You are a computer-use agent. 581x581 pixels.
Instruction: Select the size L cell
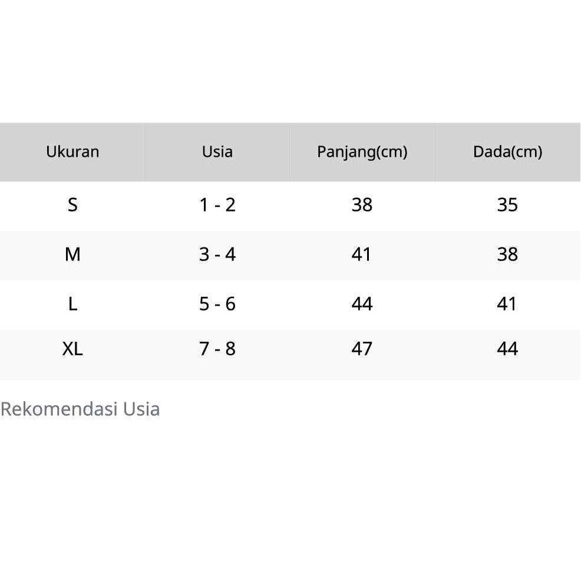pyautogui.click(x=72, y=304)
